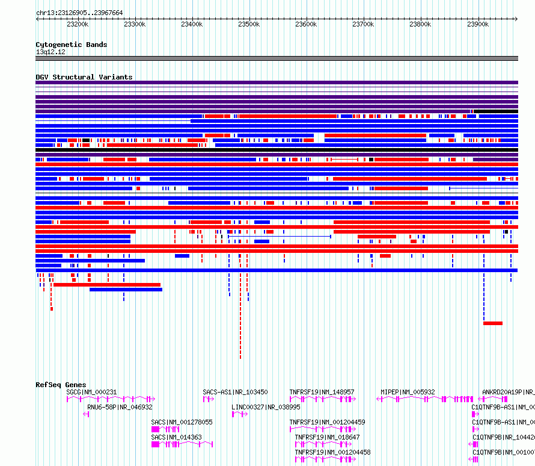Click the 23600k ruler label
This screenshot has height=466, width=535.
(x=306, y=24)
